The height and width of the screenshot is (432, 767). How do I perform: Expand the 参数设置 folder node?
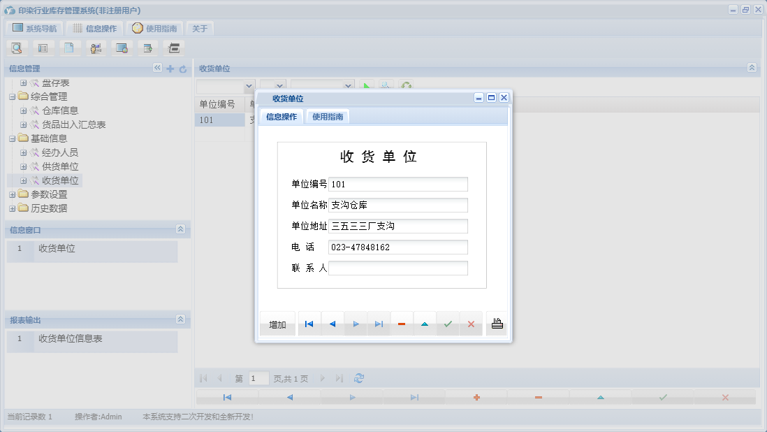[12, 194]
